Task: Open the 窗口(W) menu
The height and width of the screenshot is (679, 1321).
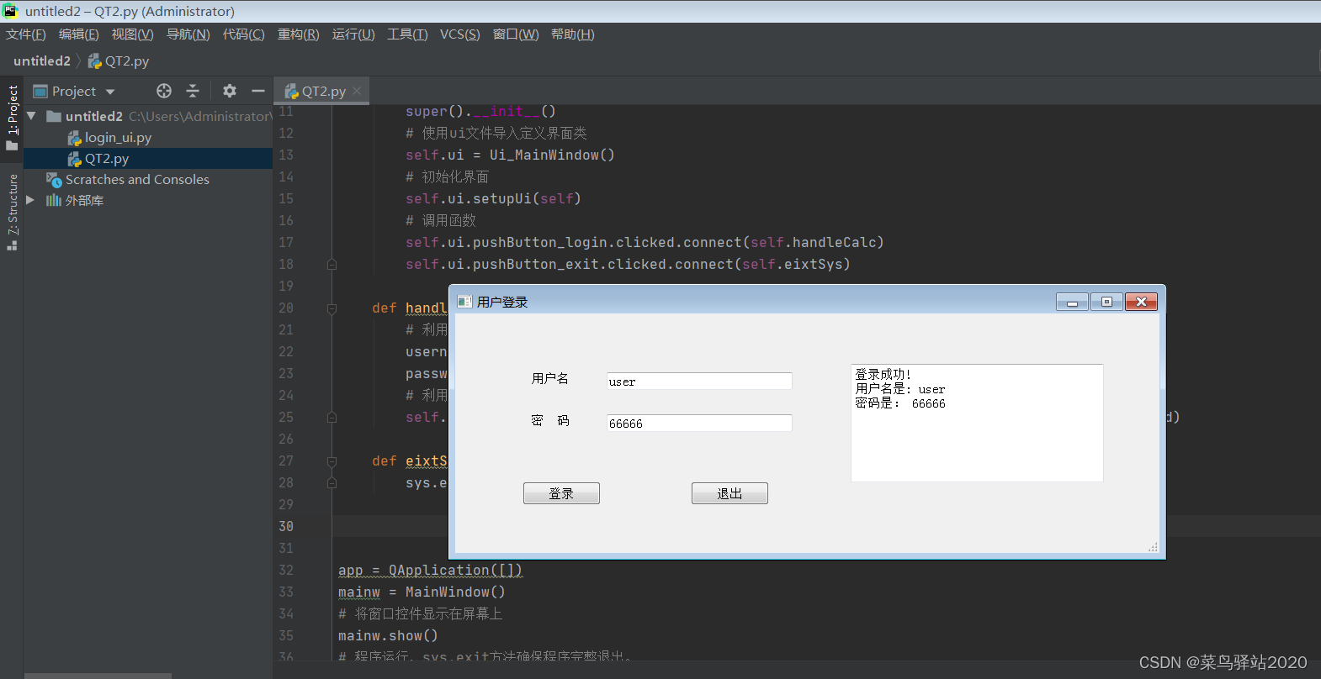Action: coord(516,34)
